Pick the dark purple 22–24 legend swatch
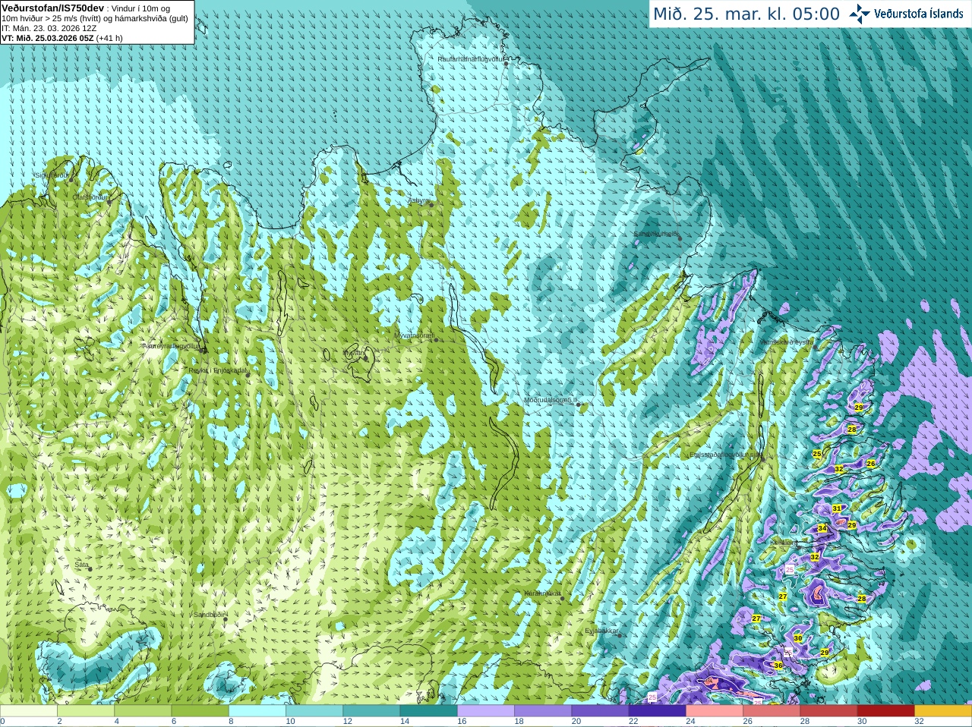This screenshot has width=972, height=727. click(657, 711)
